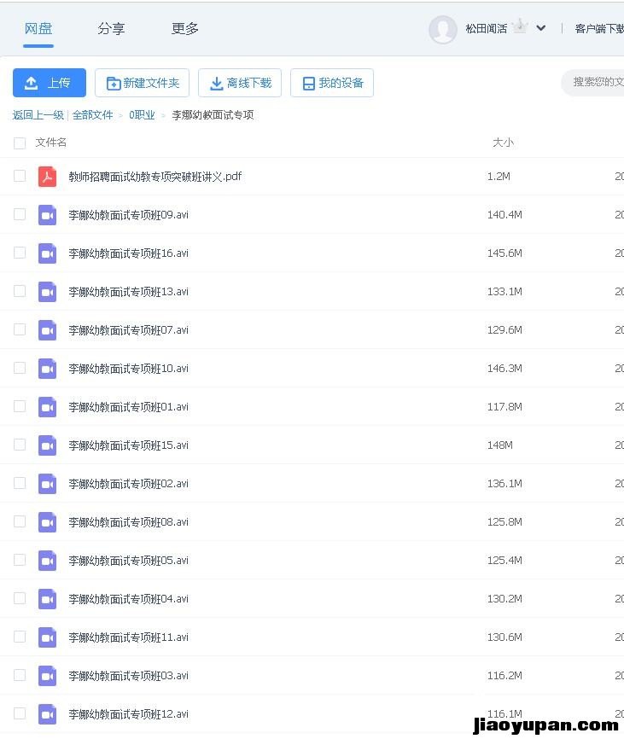This screenshot has height=739, width=624.
Task: Check the box for 李娜幼教面试专项班15.avi
Action: 20,445
